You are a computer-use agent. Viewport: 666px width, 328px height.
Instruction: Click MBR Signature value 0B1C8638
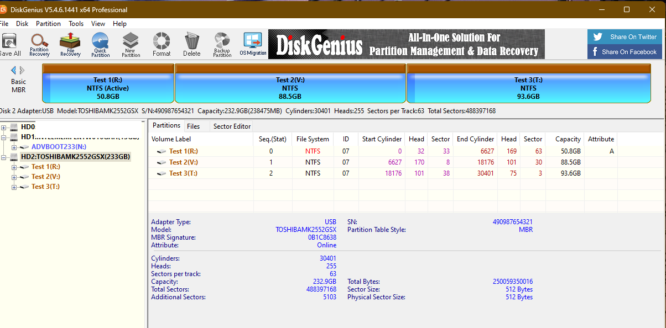point(322,237)
